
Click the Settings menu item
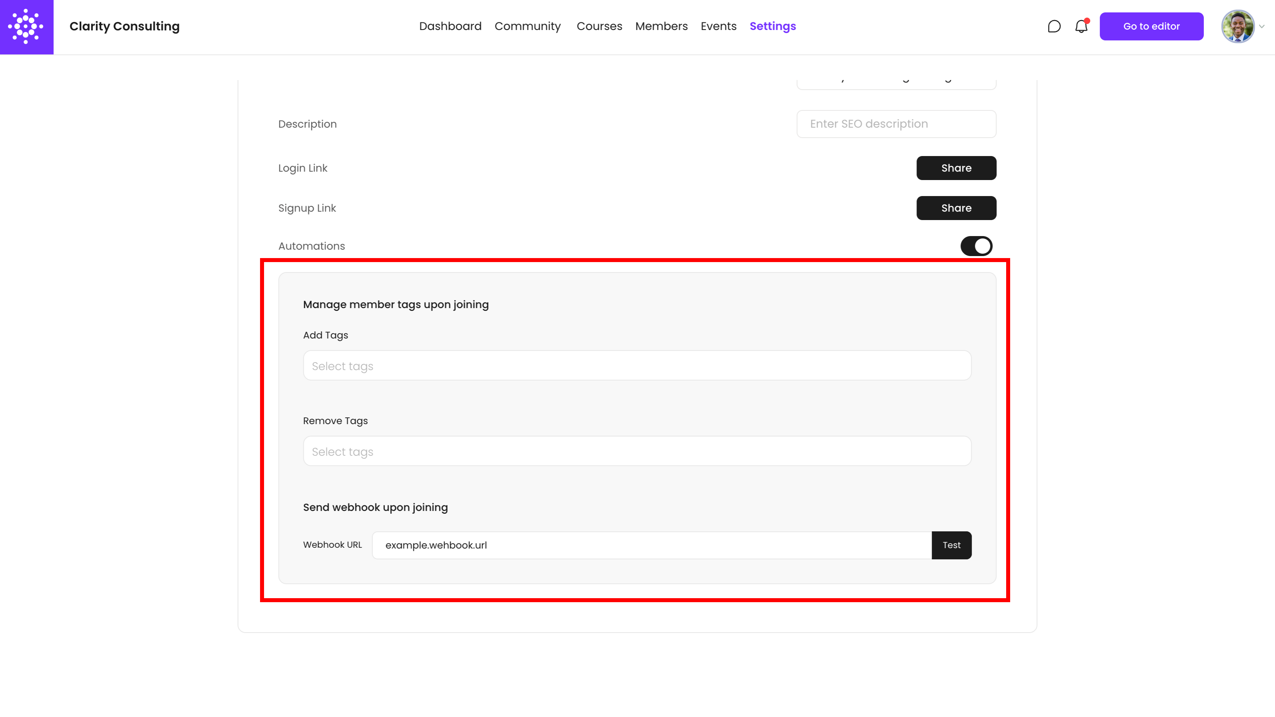(x=773, y=26)
